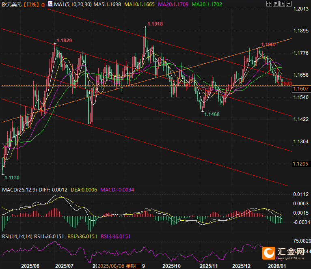Select the MA1(5,10,20,30) indicator label

73,4
